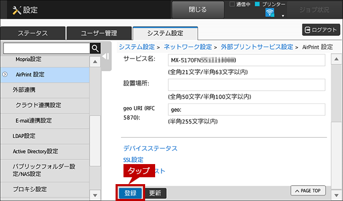Click the sidebar scroll up arrow

pos(95,62)
